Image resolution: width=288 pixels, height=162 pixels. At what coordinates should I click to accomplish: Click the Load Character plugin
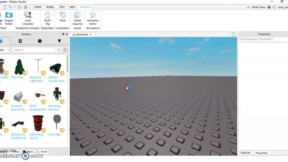(28, 18)
